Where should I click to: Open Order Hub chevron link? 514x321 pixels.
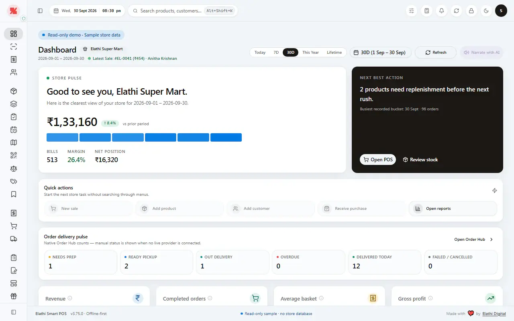coord(474,240)
